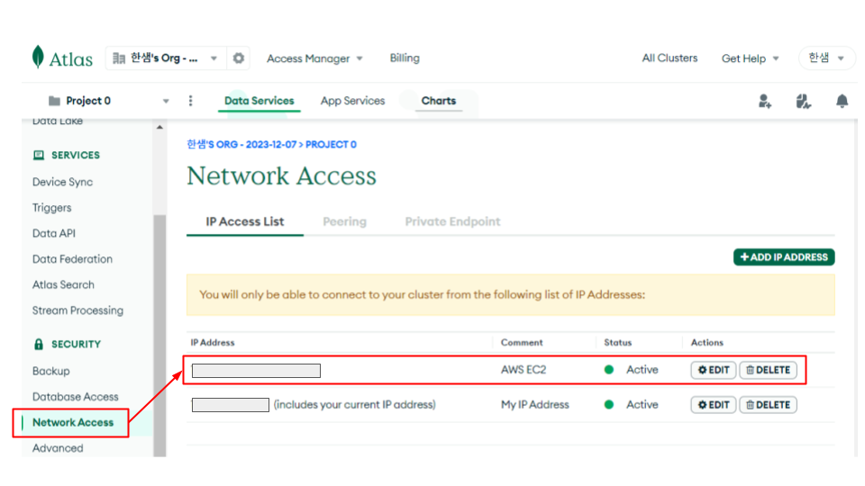Open the Get Help dropdown

click(x=751, y=58)
